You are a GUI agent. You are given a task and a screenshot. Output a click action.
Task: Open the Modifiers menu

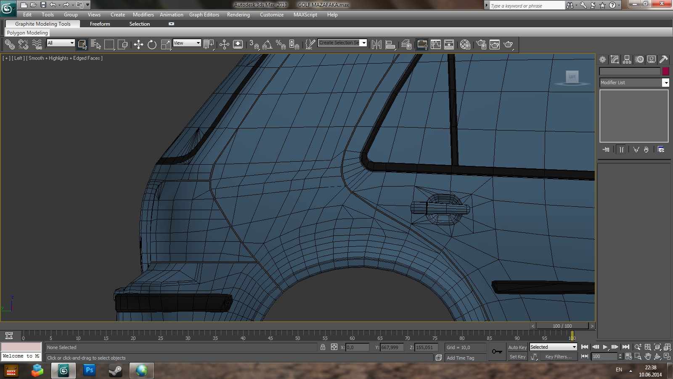(143, 15)
